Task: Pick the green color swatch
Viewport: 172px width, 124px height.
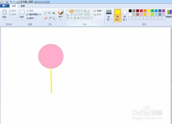Action: coord(152,11)
